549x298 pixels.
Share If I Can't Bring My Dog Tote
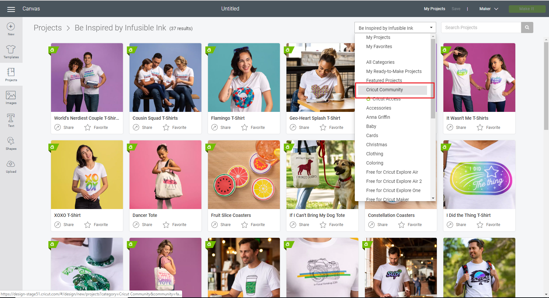pos(300,225)
